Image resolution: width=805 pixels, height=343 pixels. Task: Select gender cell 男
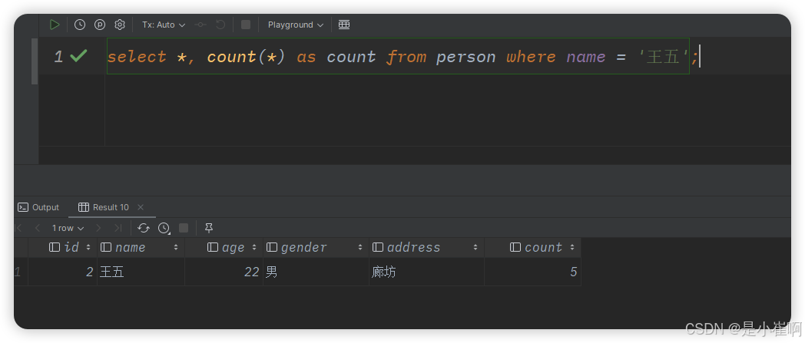(316, 272)
